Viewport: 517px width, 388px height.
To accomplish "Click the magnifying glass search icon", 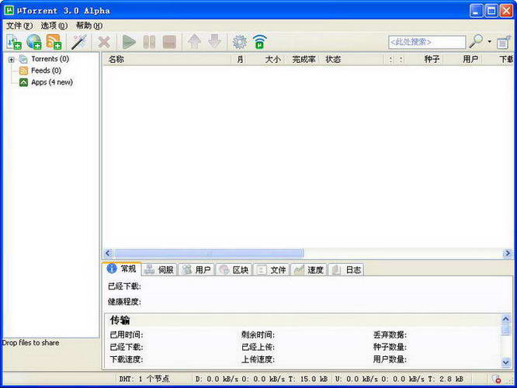I will tap(476, 42).
